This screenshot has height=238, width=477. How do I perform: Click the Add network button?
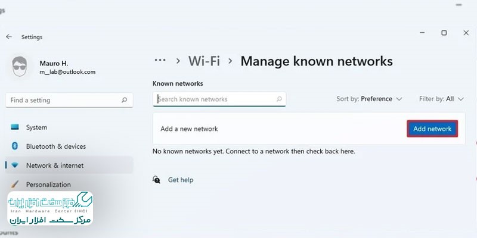click(432, 129)
